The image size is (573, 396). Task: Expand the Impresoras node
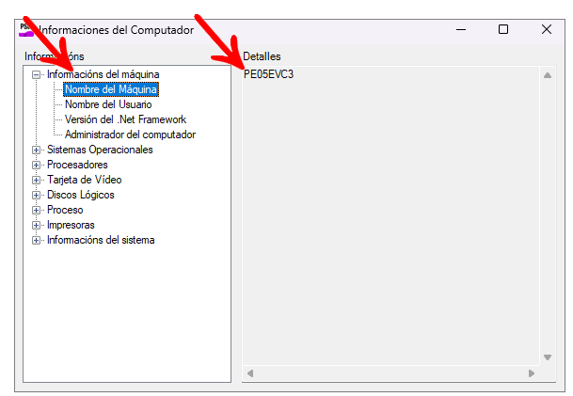click(x=36, y=226)
